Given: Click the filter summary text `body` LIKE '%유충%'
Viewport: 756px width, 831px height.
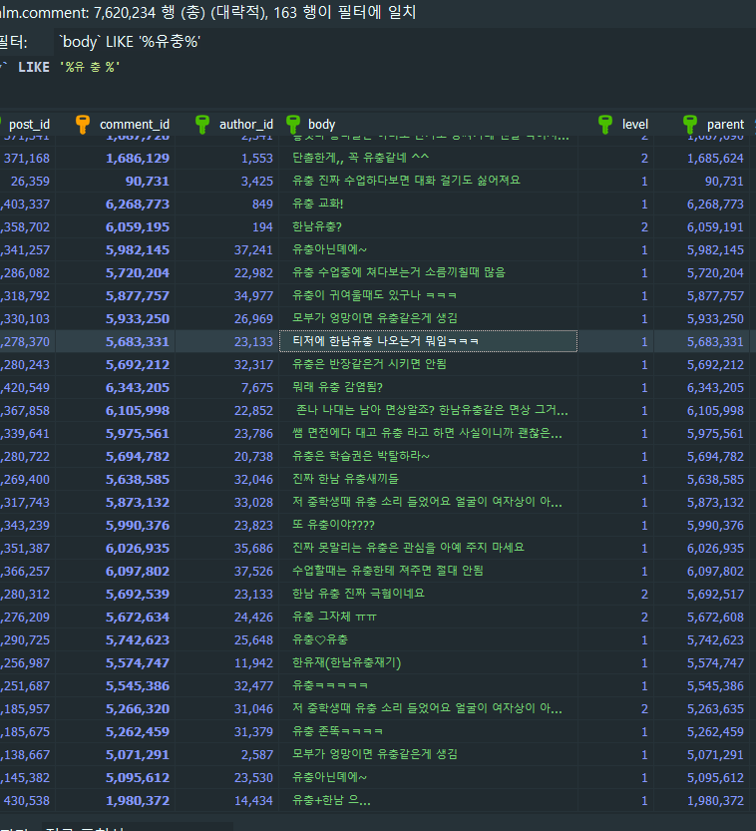Looking at the screenshot, I should (131, 42).
